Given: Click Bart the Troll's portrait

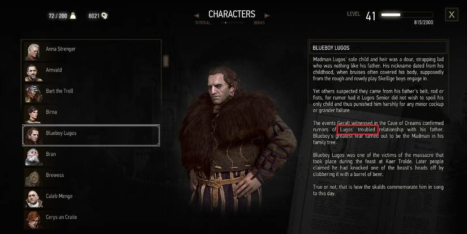Looking at the screenshot, I should [33, 93].
